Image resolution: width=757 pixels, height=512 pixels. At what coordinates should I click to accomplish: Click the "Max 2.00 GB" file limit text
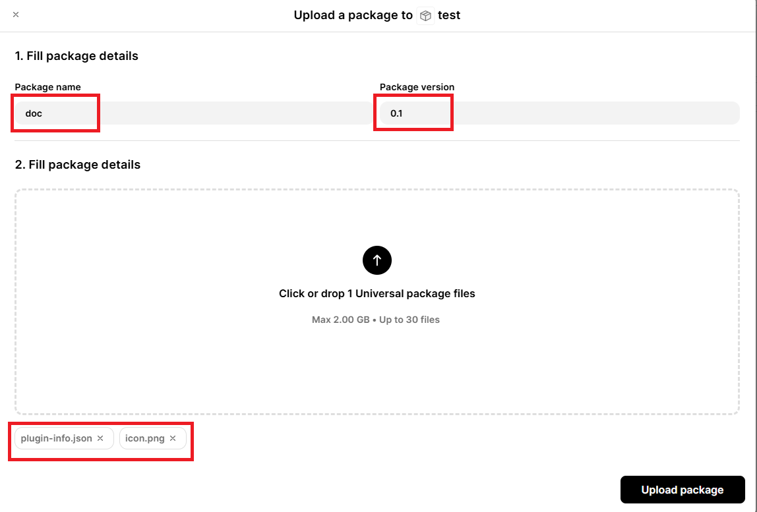click(340, 320)
